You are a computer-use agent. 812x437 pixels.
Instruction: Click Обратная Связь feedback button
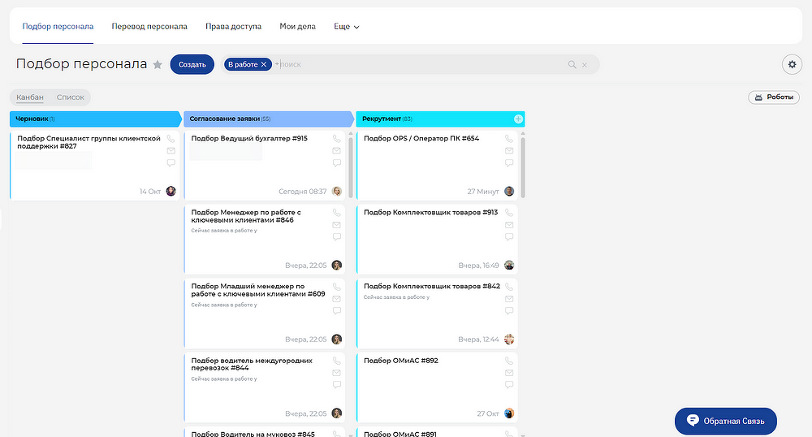pos(725,421)
